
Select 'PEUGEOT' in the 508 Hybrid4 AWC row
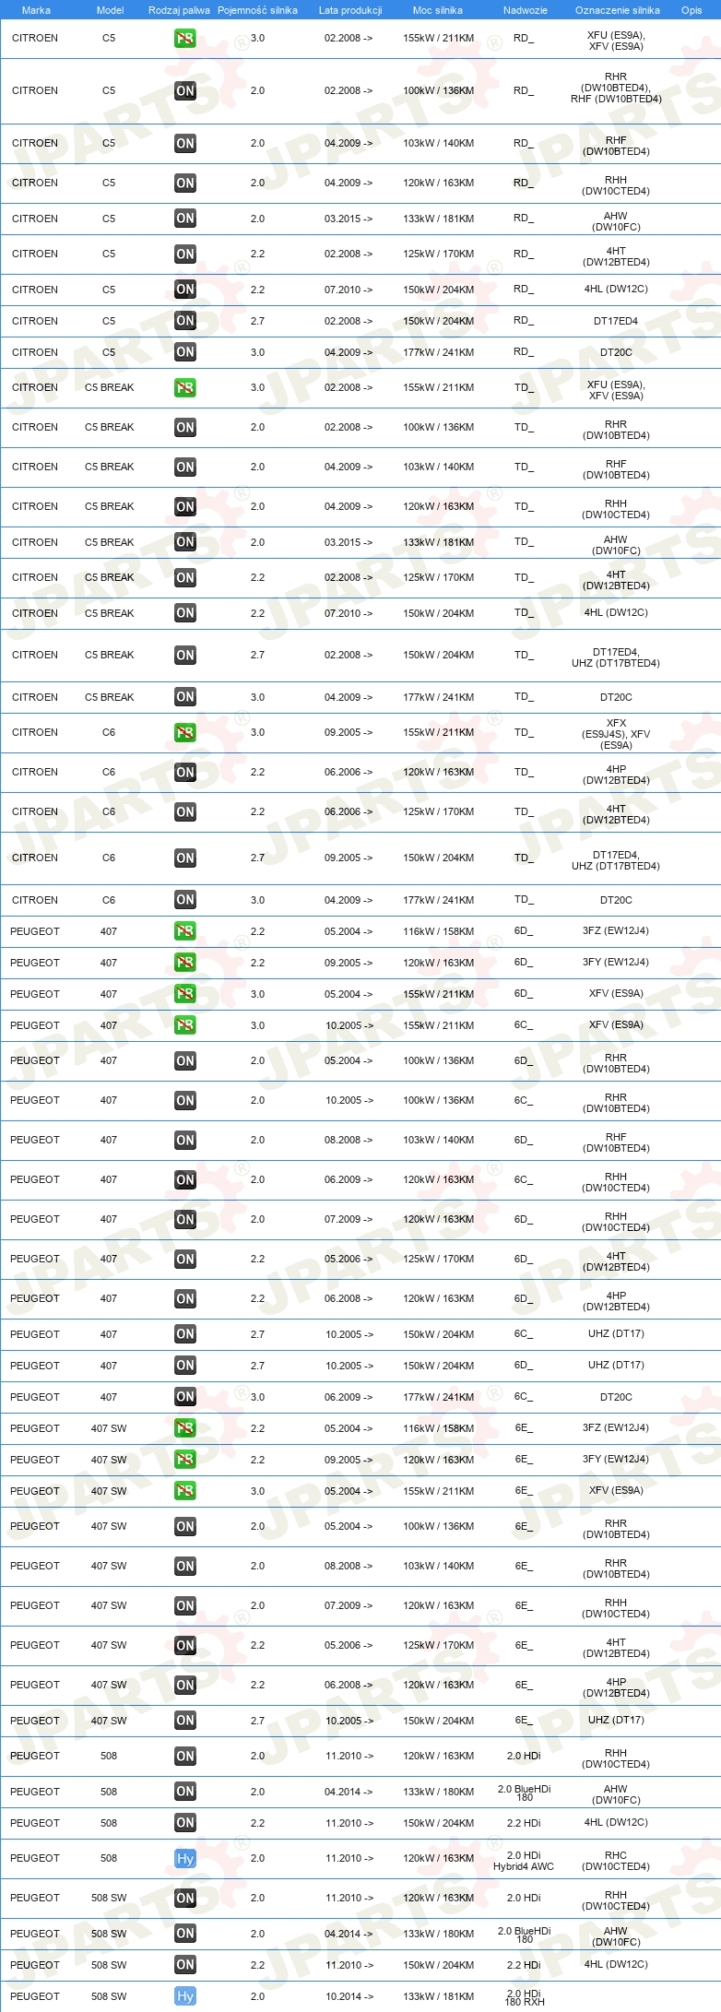click(35, 1858)
